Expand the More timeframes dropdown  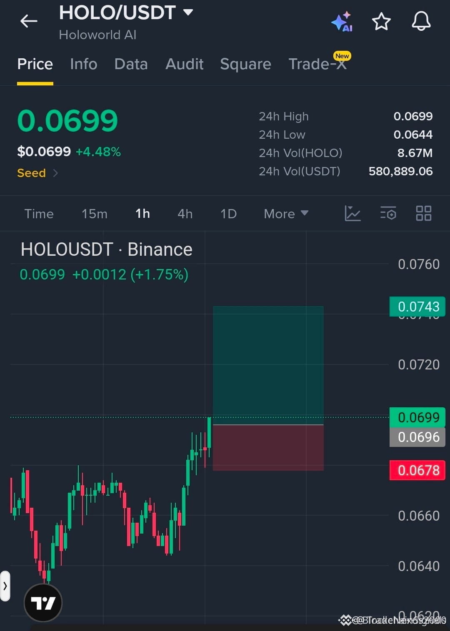[x=286, y=214]
